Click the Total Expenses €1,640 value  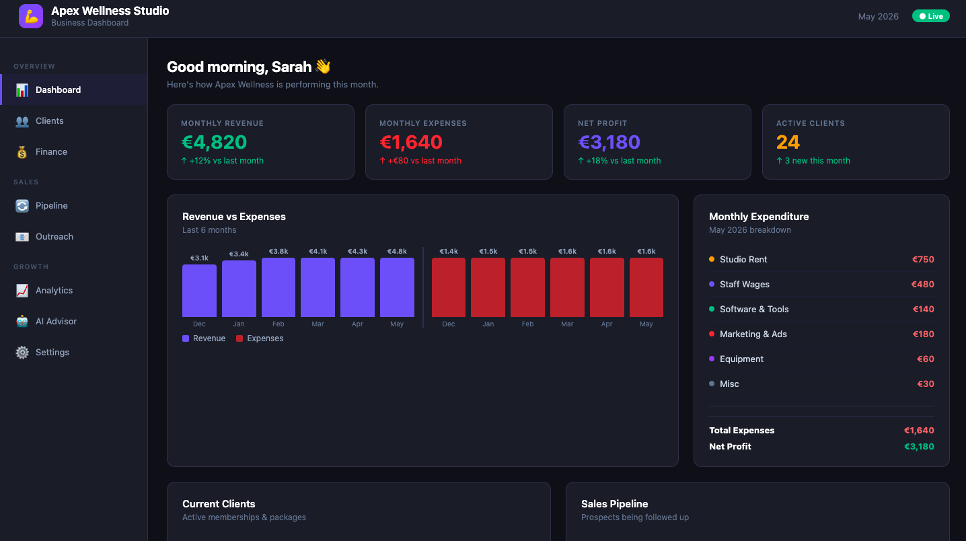coord(919,431)
